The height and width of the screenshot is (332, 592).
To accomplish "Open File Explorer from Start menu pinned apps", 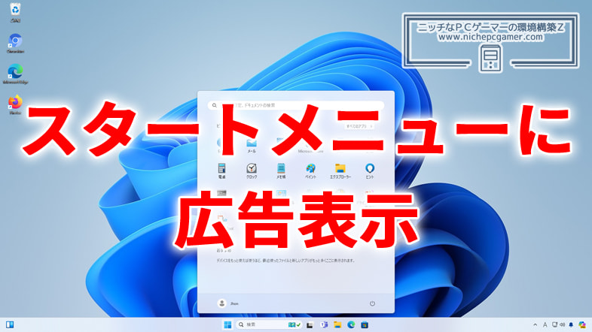I will click(x=340, y=169).
